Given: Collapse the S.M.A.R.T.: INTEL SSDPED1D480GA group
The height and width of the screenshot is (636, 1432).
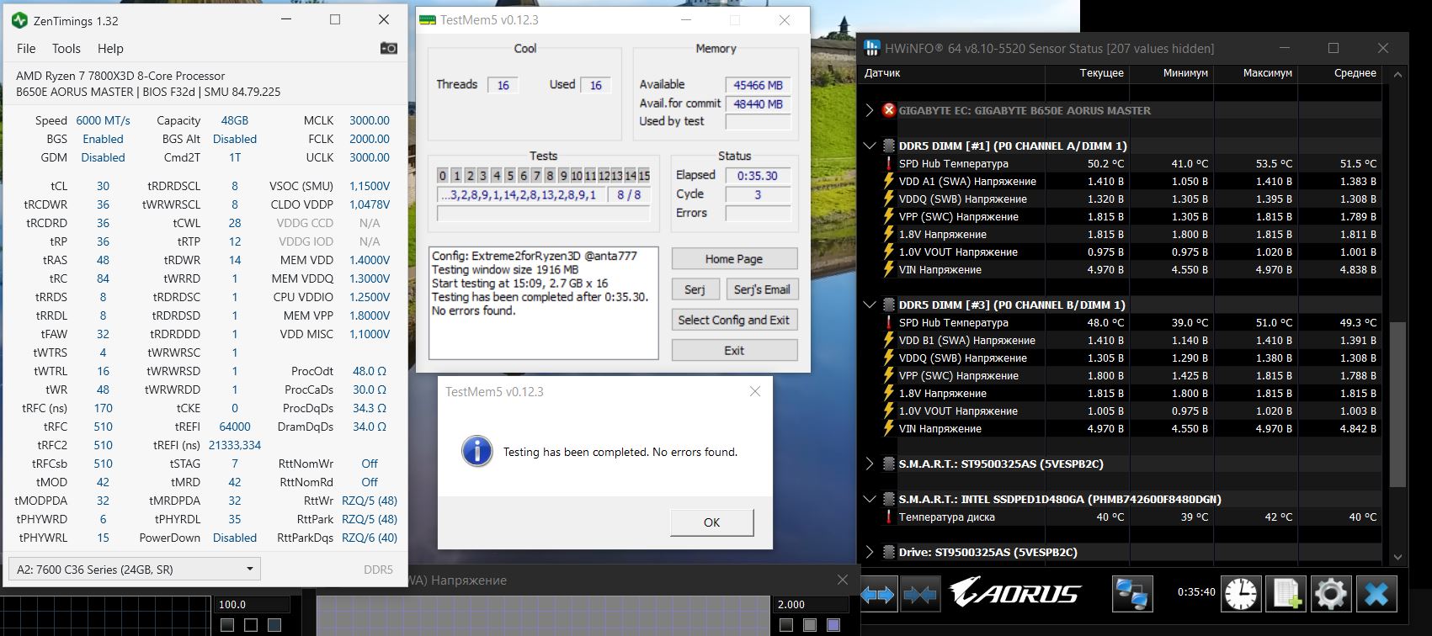Looking at the screenshot, I should point(870,499).
